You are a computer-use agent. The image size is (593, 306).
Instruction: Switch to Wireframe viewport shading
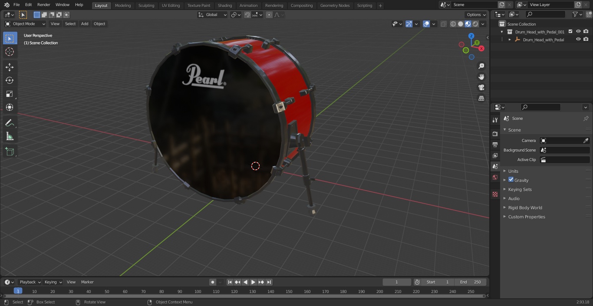(x=453, y=24)
